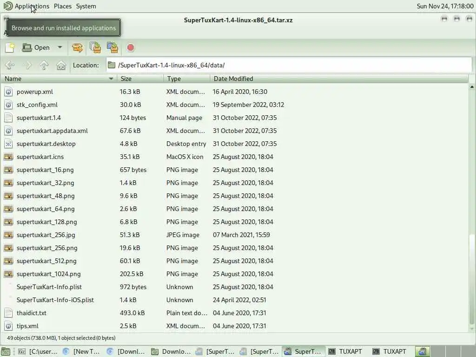Click the show desktop icon in taskbar
The width and height of the screenshot is (476, 357).
pyautogui.click(x=6, y=351)
